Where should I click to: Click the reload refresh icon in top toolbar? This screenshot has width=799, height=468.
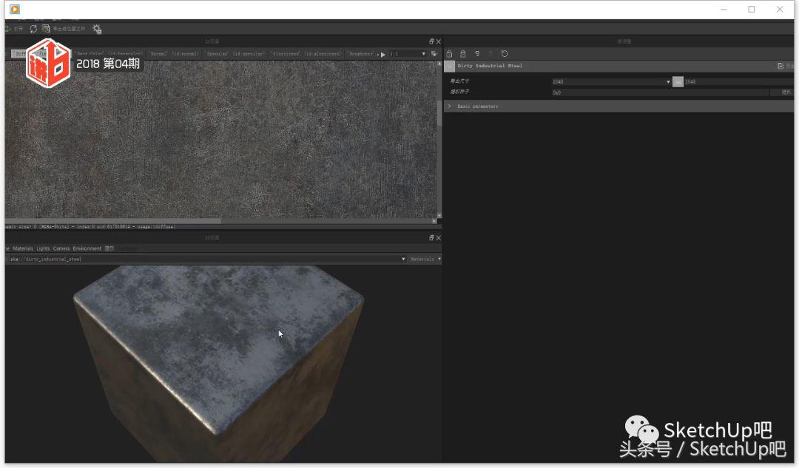click(x=33, y=29)
